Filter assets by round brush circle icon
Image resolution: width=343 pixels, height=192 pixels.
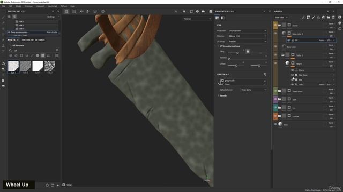pyautogui.click(x=38, y=55)
